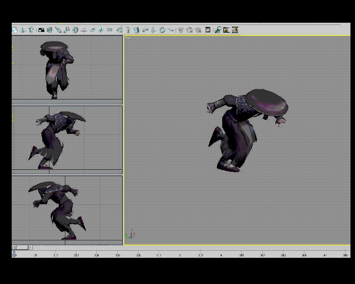
Task: Click the User label in the large viewport
Action: click(x=128, y=38)
